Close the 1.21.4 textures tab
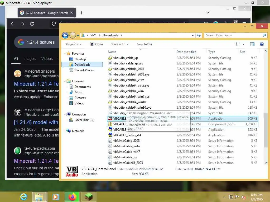The width and height of the screenshot is (270, 202). (72, 13)
